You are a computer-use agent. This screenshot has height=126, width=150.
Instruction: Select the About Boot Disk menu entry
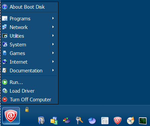click(29, 7)
